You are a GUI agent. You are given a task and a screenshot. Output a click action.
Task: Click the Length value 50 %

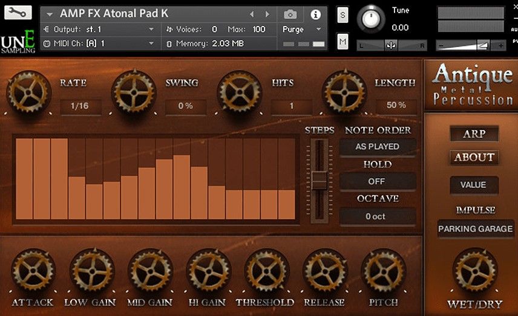point(396,105)
